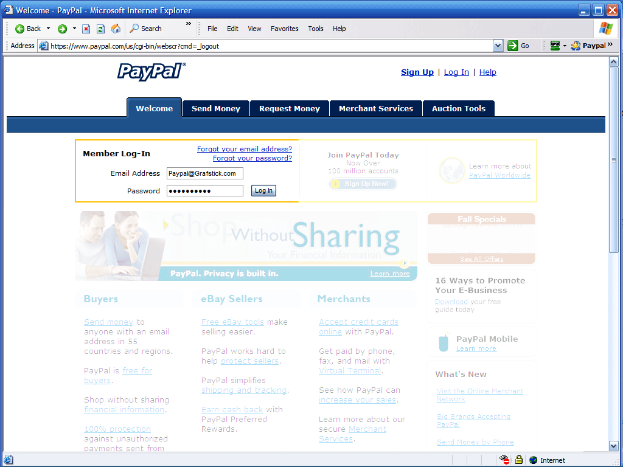Click the Refresh page icon
This screenshot has height=467, width=623.
(100, 29)
